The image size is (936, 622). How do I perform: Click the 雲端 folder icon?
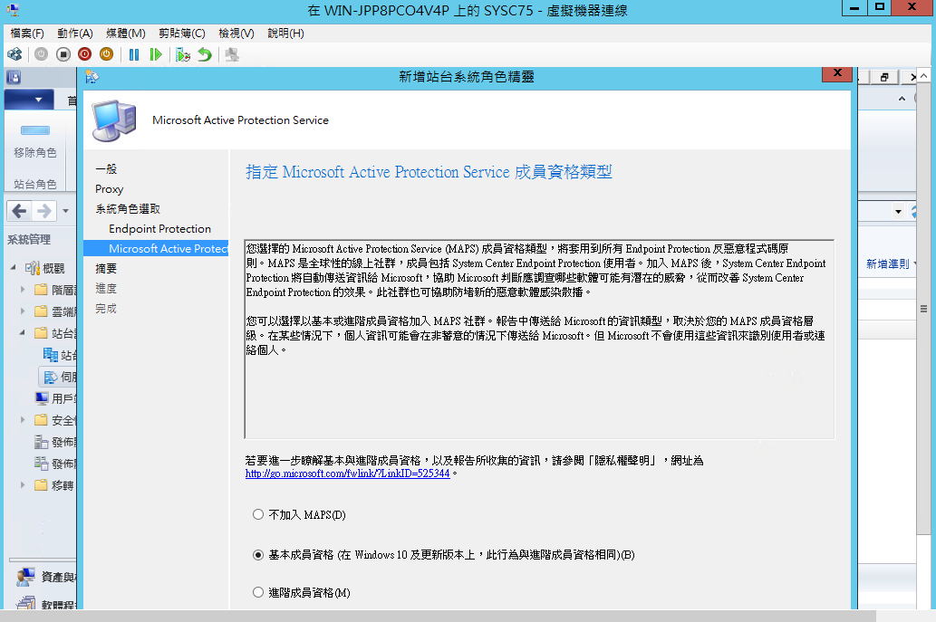coord(41,311)
